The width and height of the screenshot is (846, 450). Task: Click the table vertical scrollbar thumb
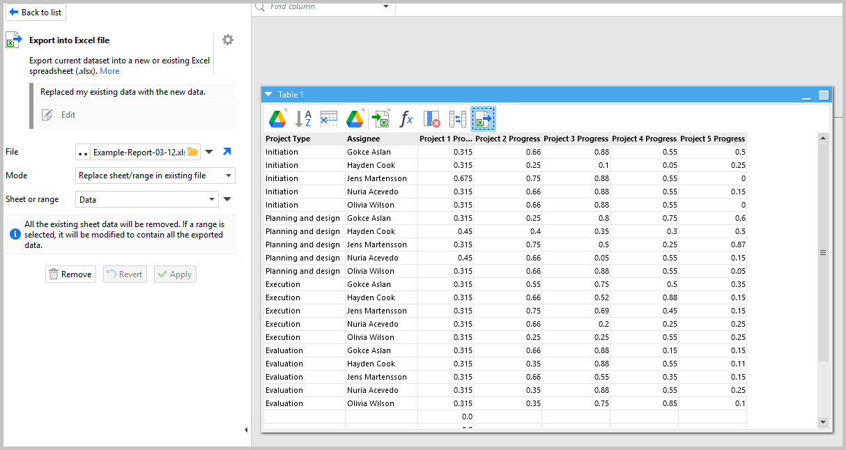[x=823, y=252]
